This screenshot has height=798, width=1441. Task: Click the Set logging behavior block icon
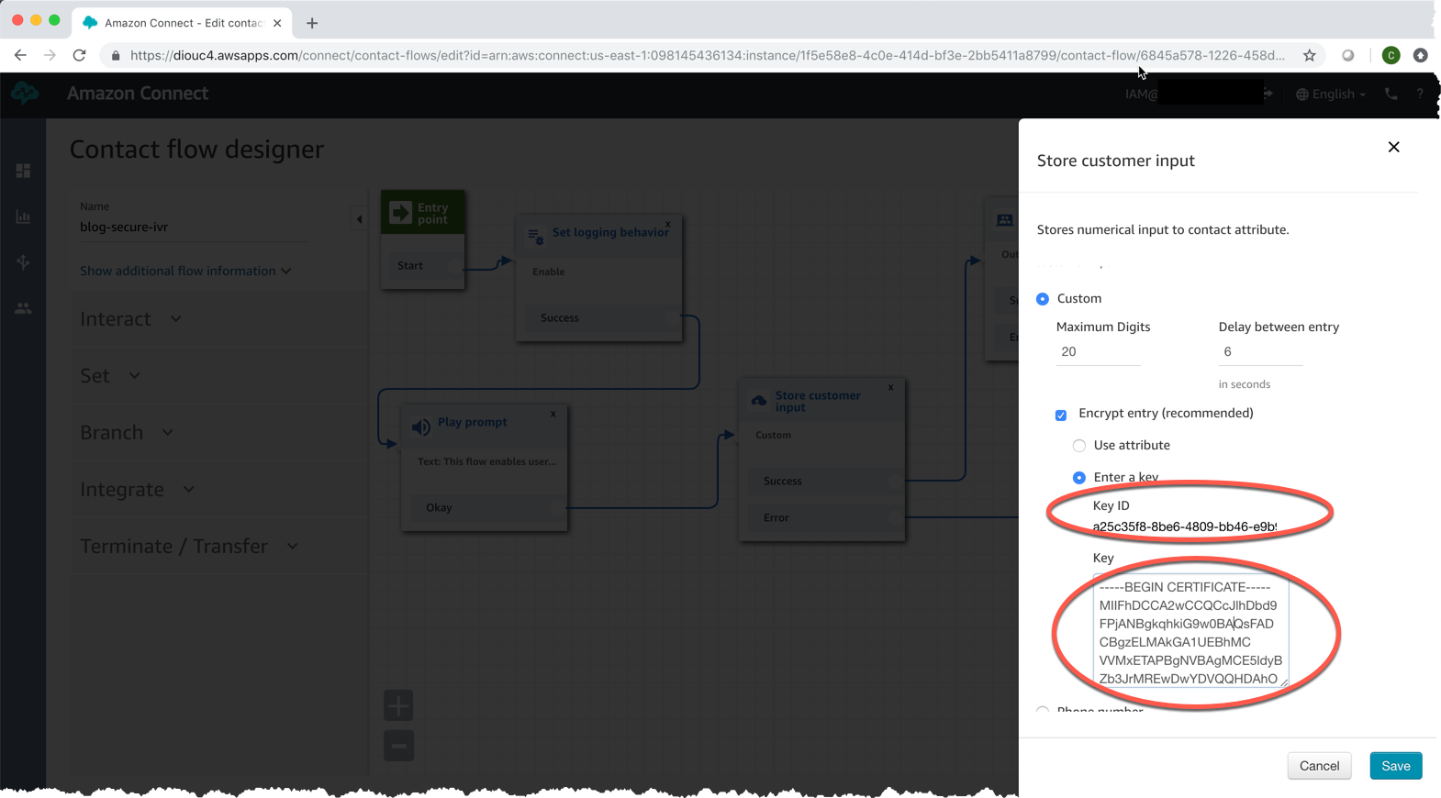535,236
